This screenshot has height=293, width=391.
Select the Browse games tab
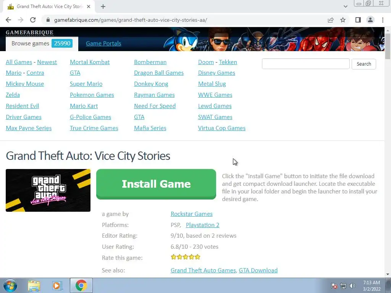click(42, 43)
